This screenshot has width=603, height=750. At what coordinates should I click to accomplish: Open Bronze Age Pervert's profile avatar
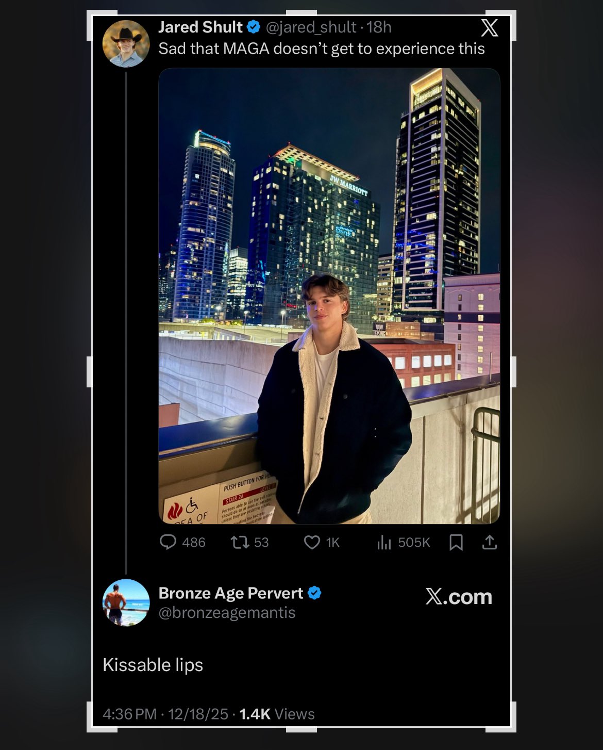[126, 602]
